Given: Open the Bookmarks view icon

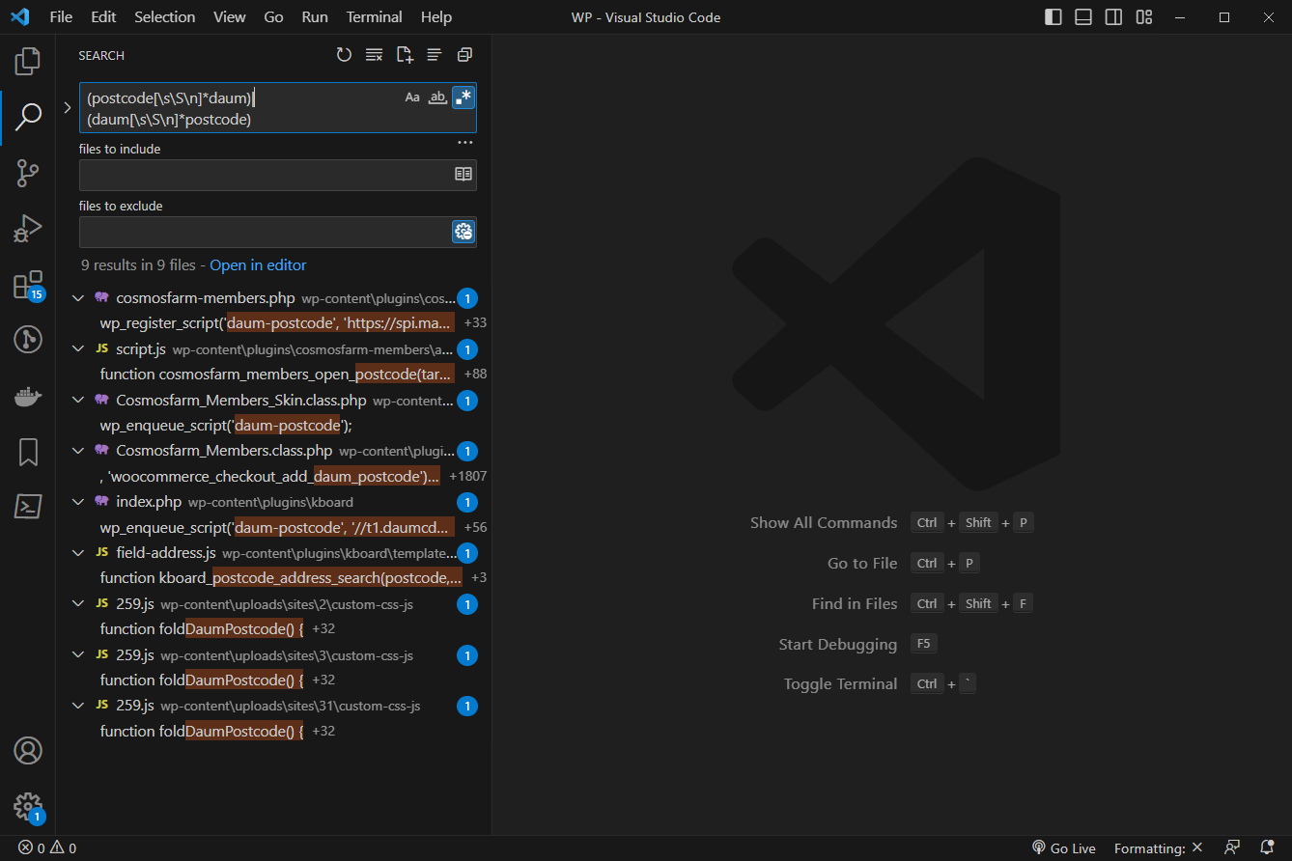Looking at the screenshot, I should point(28,452).
